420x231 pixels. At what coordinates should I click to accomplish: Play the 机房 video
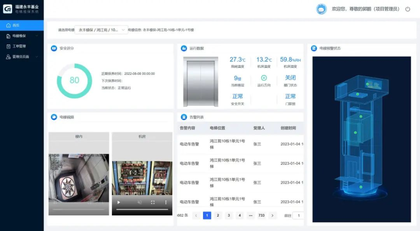[x=119, y=202]
